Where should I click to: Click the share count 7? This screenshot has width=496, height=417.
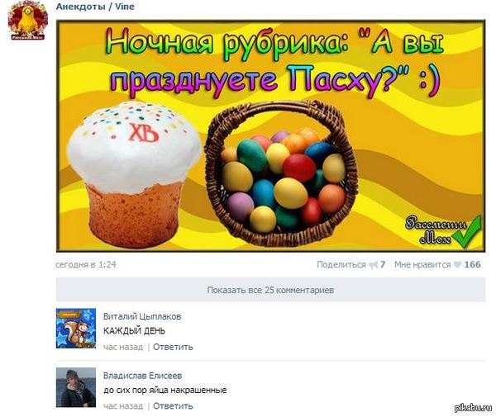click(x=383, y=264)
